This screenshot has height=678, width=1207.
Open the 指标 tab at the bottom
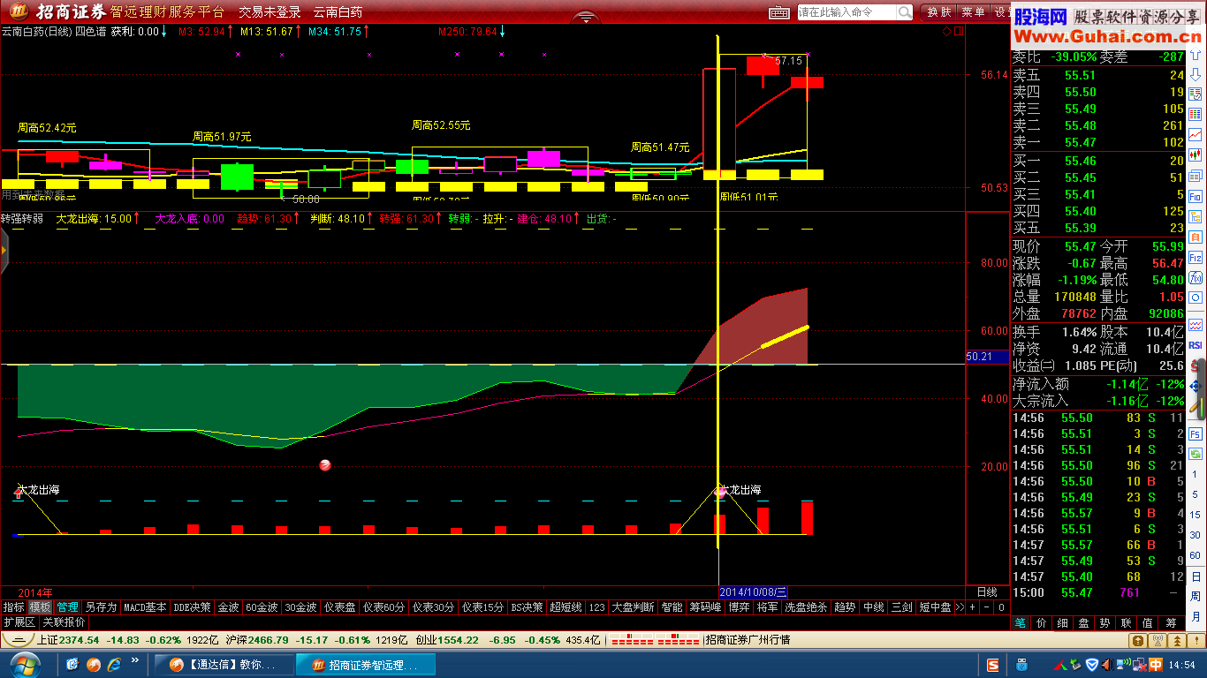tap(13, 607)
